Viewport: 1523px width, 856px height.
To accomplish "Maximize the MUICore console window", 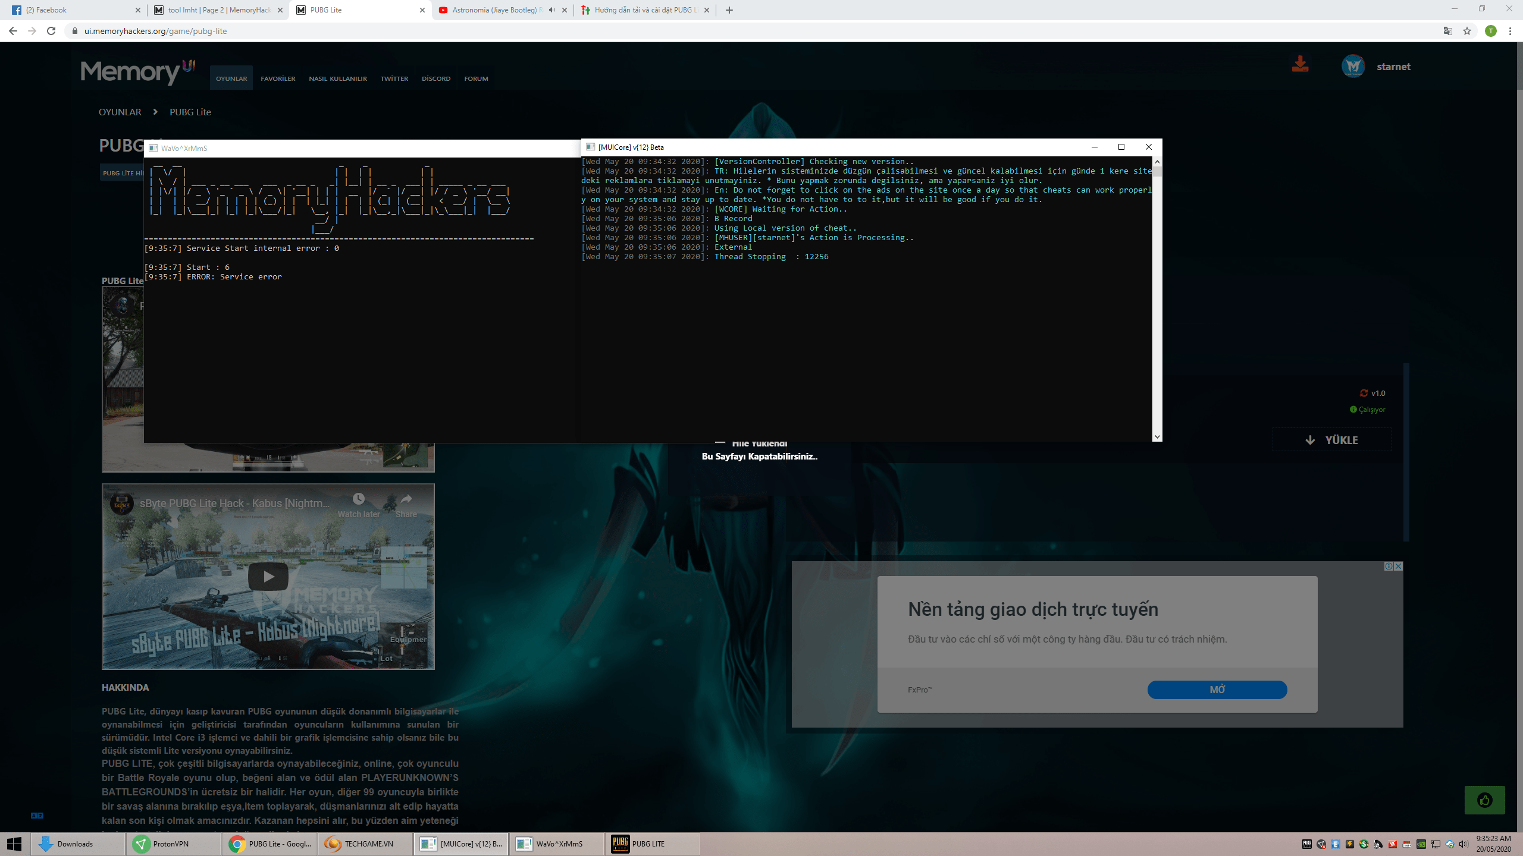I will click(x=1121, y=147).
